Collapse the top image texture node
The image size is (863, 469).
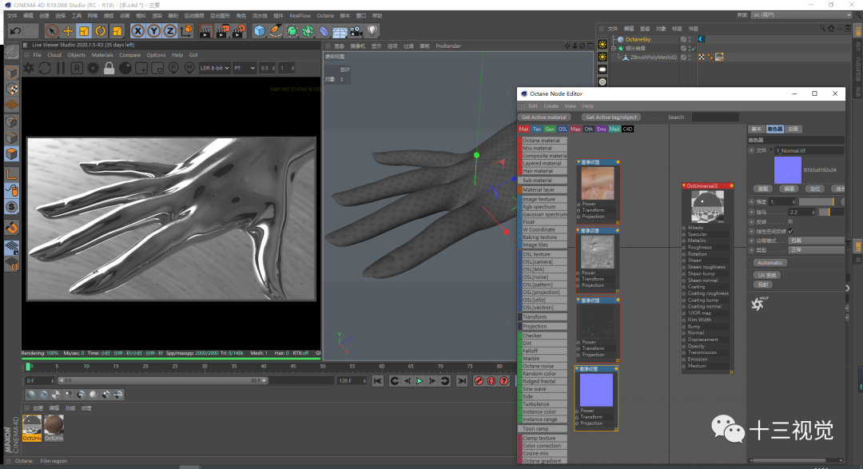(x=579, y=162)
